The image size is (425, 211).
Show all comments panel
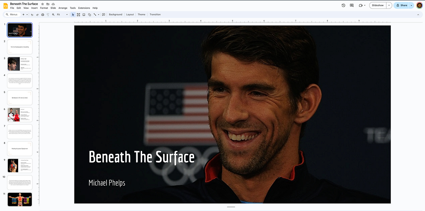352,5
